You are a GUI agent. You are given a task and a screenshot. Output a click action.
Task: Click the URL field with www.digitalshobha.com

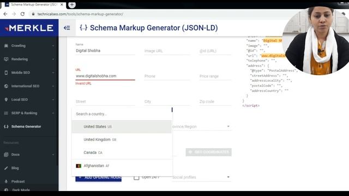coord(105,76)
